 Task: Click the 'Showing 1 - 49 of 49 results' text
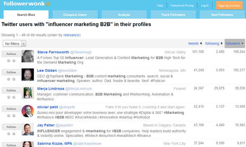click(24, 35)
